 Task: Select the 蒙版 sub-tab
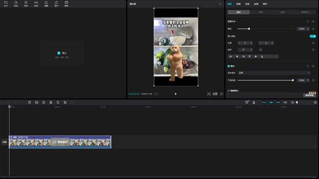283,12
